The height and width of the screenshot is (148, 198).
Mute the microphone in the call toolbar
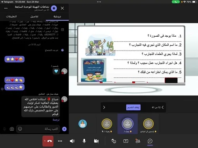[x=84, y=141]
